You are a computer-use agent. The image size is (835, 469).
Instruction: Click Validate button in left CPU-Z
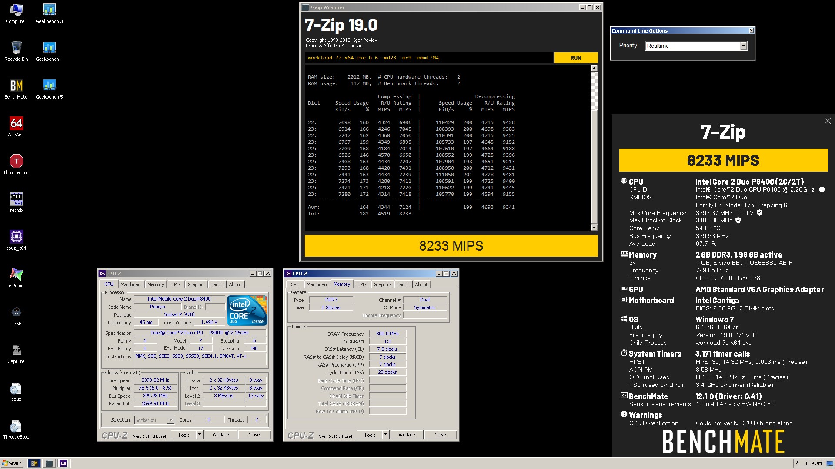pos(220,435)
